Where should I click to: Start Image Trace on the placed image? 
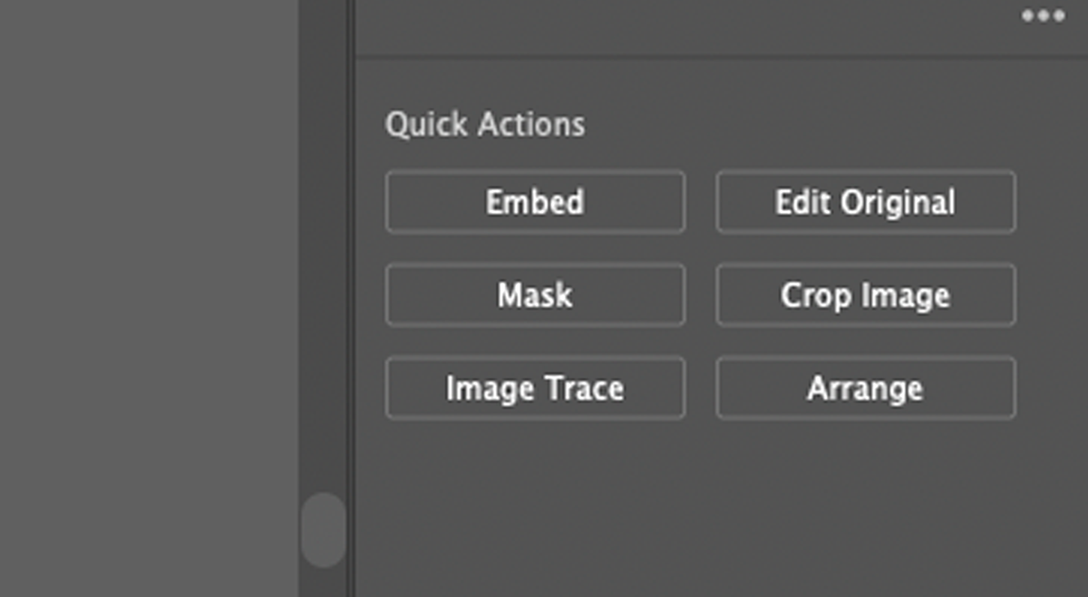[535, 388]
